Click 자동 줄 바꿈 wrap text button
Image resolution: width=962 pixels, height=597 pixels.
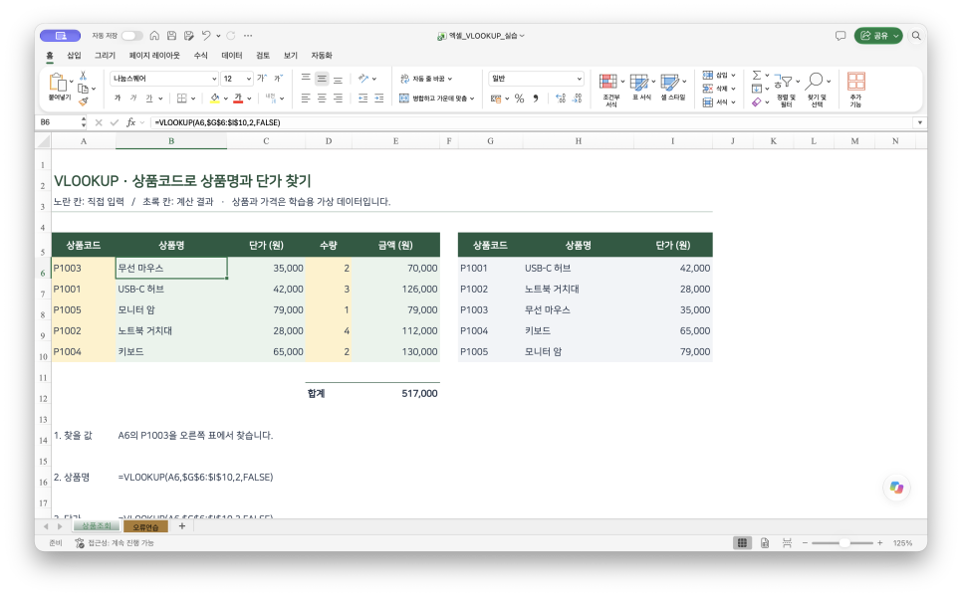426,79
